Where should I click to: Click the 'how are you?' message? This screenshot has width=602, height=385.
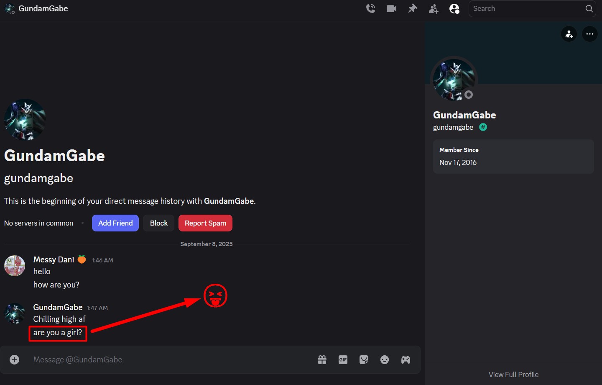[56, 285]
